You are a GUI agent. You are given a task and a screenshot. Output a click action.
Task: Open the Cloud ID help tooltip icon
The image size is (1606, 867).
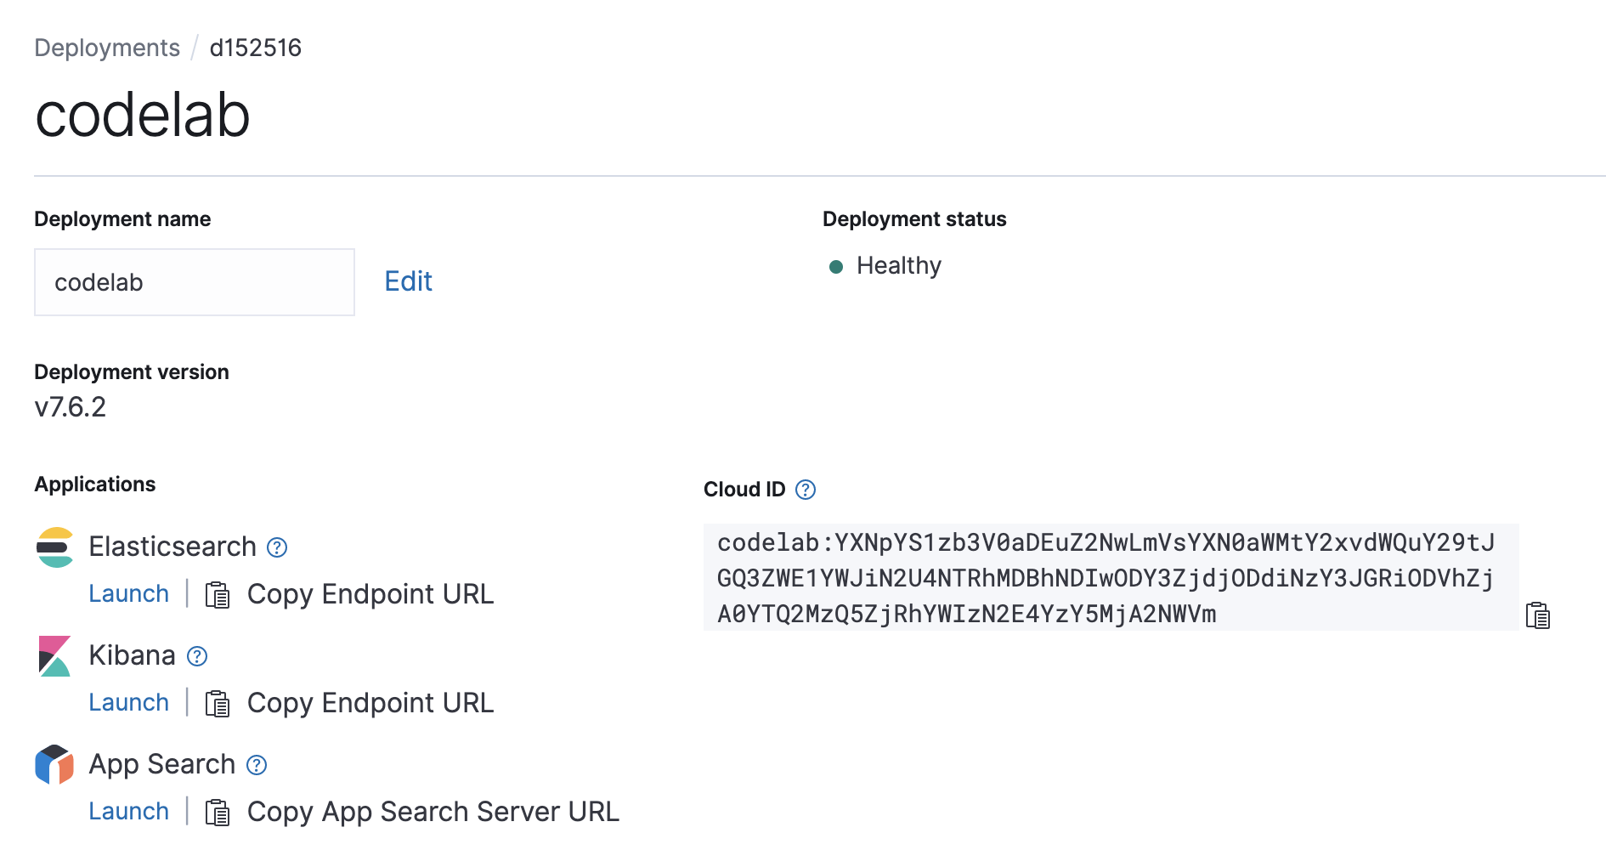click(x=806, y=490)
